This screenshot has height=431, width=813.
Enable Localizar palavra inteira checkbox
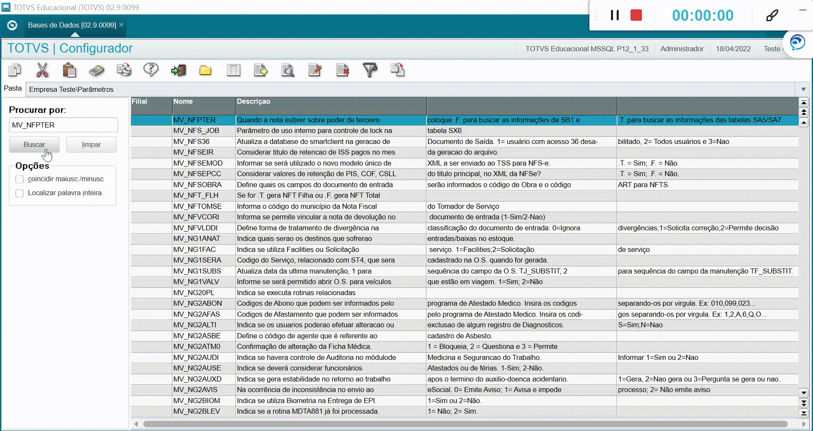pyautogui.click(x=19, y=193)
